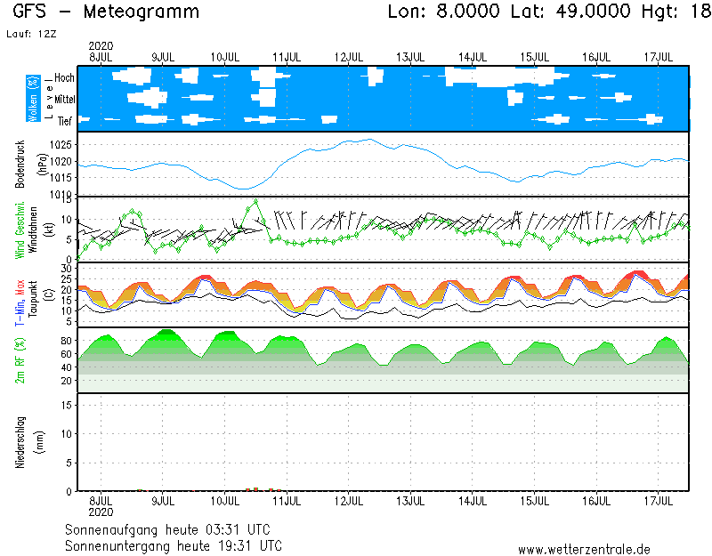Image resolution: width=712 pixels, height=556 pixels.
Task: Click the www.wetterzentrale.de website link
Action: point(583,550)
